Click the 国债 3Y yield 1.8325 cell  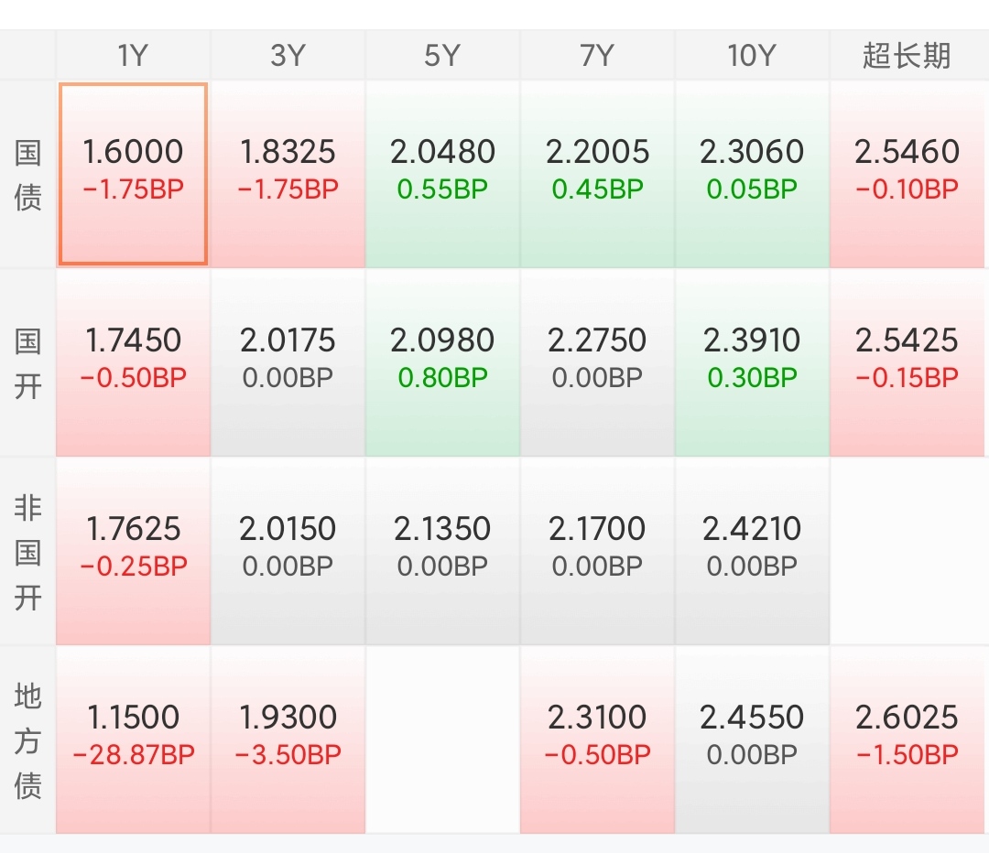(288, 174)
